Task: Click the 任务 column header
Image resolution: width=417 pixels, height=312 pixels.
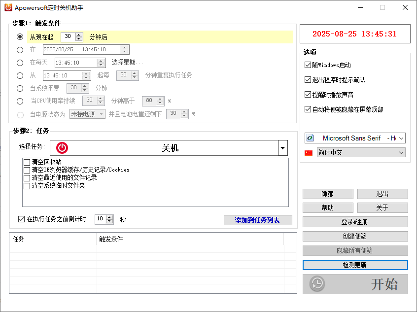Action: pyautogui.click(x=53, y=239)
